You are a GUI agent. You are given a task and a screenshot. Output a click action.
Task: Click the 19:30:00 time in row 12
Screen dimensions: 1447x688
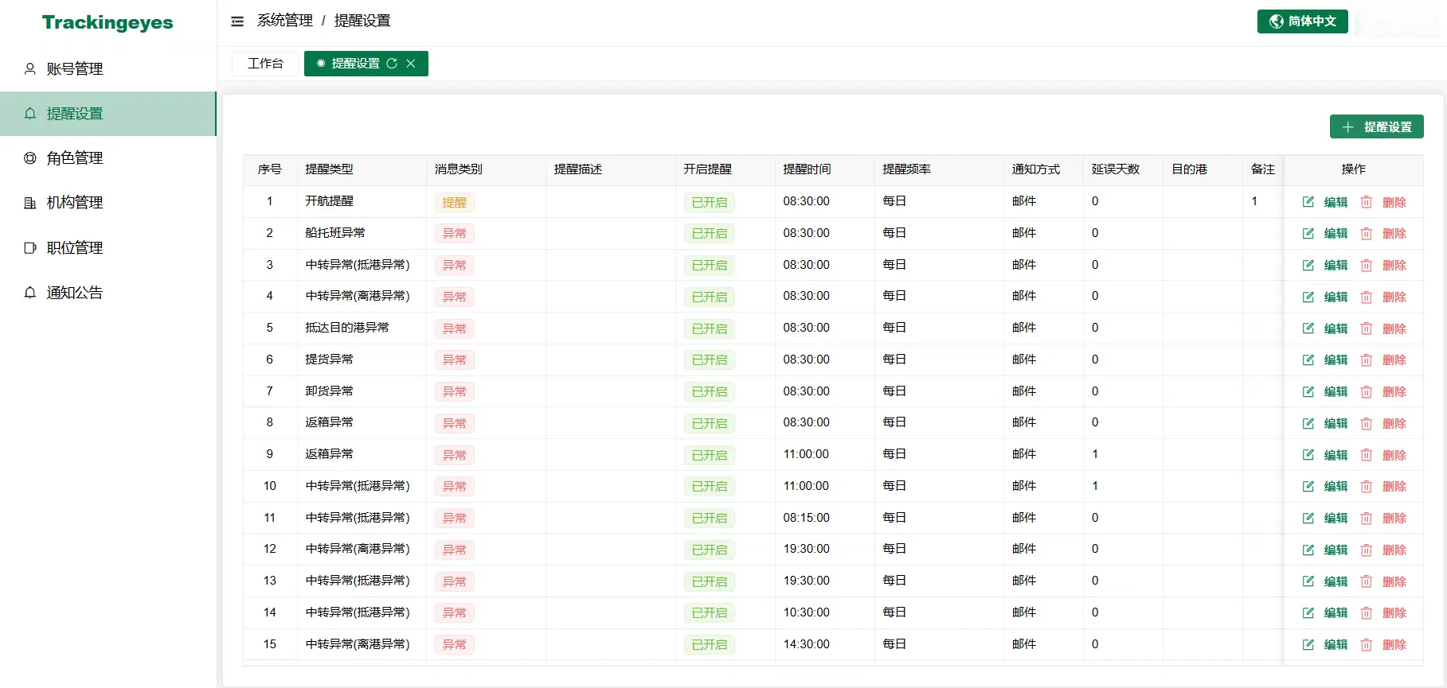click(806, 549)
